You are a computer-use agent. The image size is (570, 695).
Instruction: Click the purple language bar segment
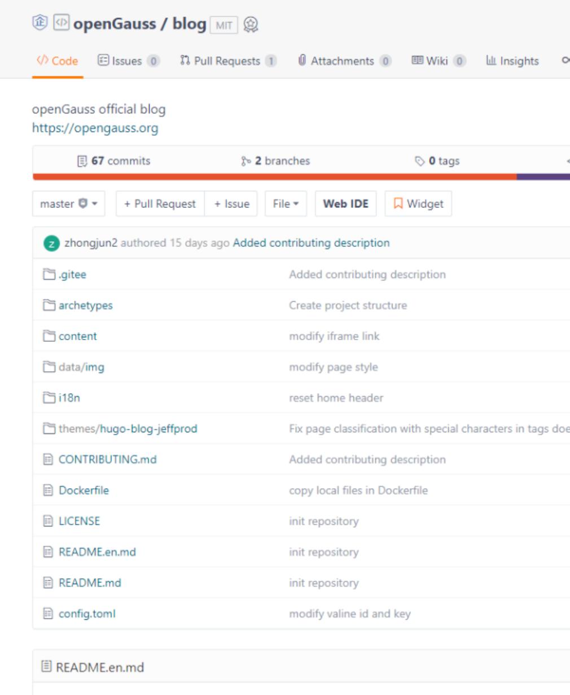coord(543,177)
